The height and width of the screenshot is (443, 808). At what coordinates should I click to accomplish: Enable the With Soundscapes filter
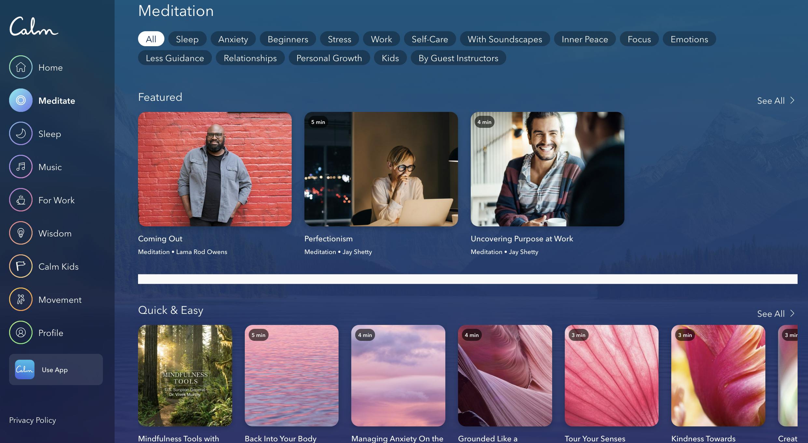click(505, 39)
